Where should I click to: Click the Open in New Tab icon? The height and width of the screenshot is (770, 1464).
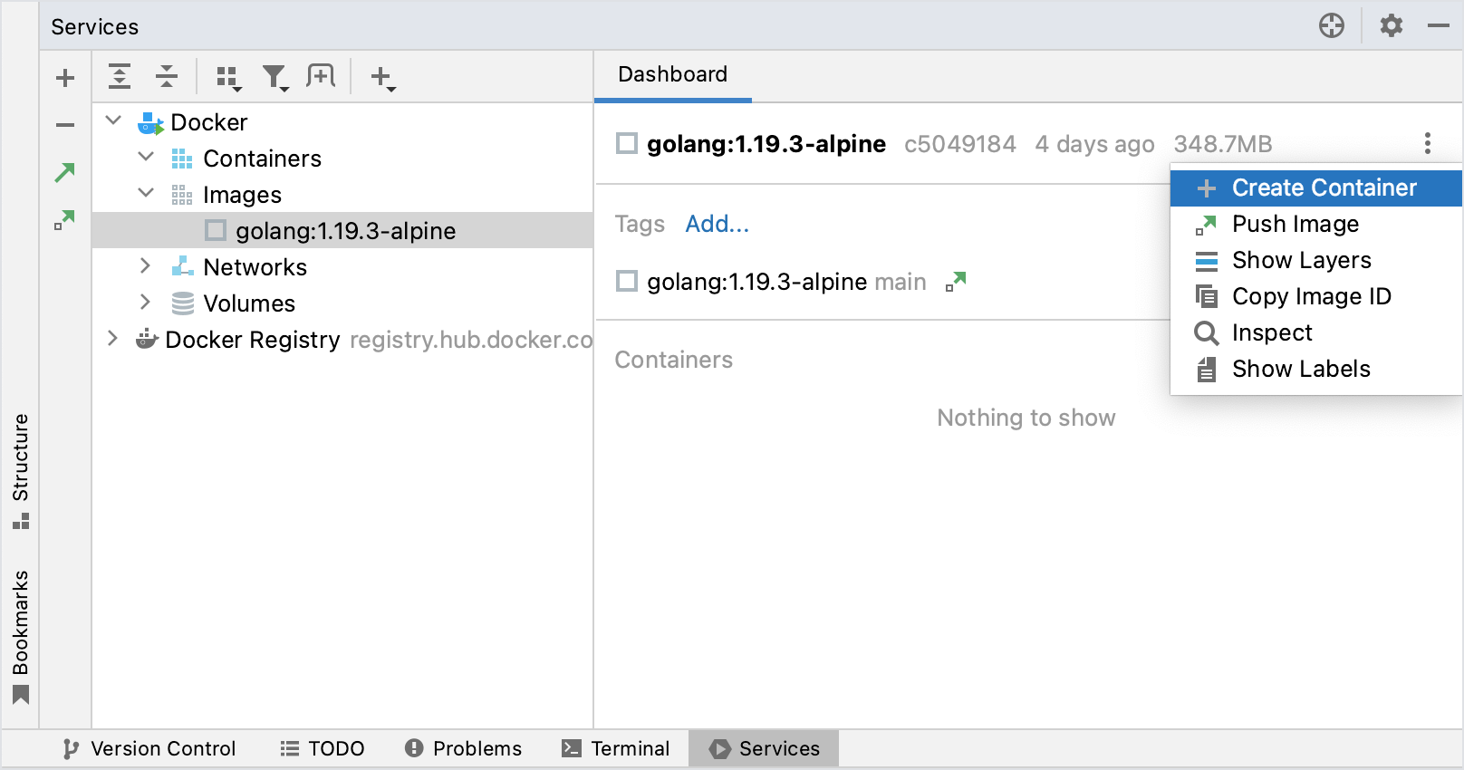click(x=321, y=76)
